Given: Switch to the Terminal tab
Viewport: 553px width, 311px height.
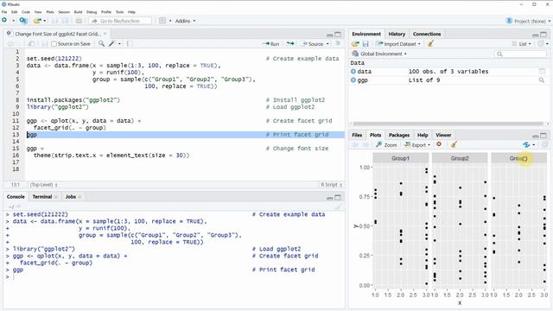Looking at the screenshot, I should 42,197.
